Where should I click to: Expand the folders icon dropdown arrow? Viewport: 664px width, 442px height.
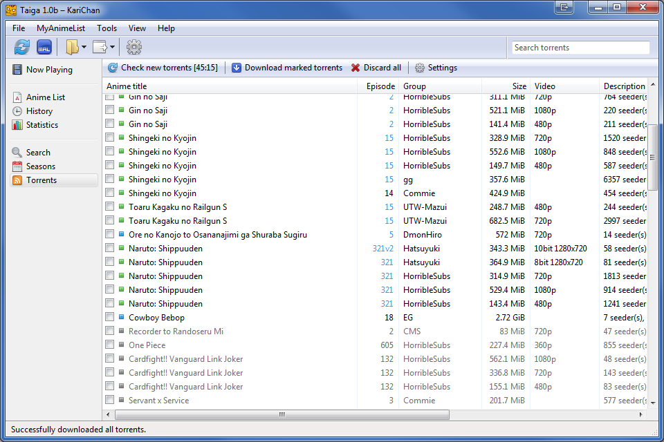84,47
